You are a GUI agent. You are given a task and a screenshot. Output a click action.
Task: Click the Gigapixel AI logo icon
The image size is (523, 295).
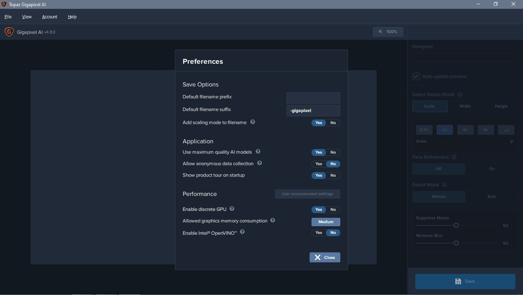click(9, 32)
